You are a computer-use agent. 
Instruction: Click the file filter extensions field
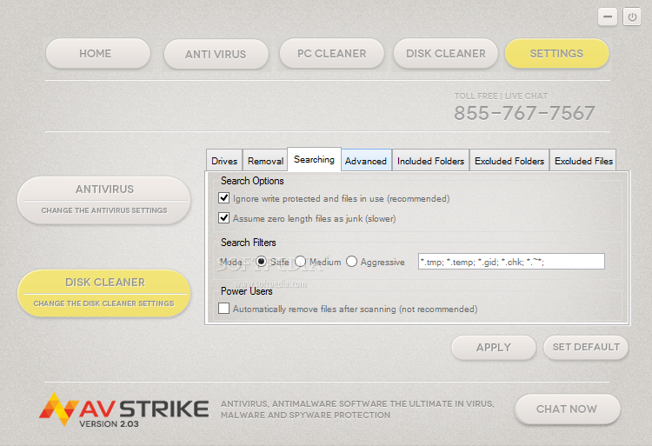(x=511, y=262)
